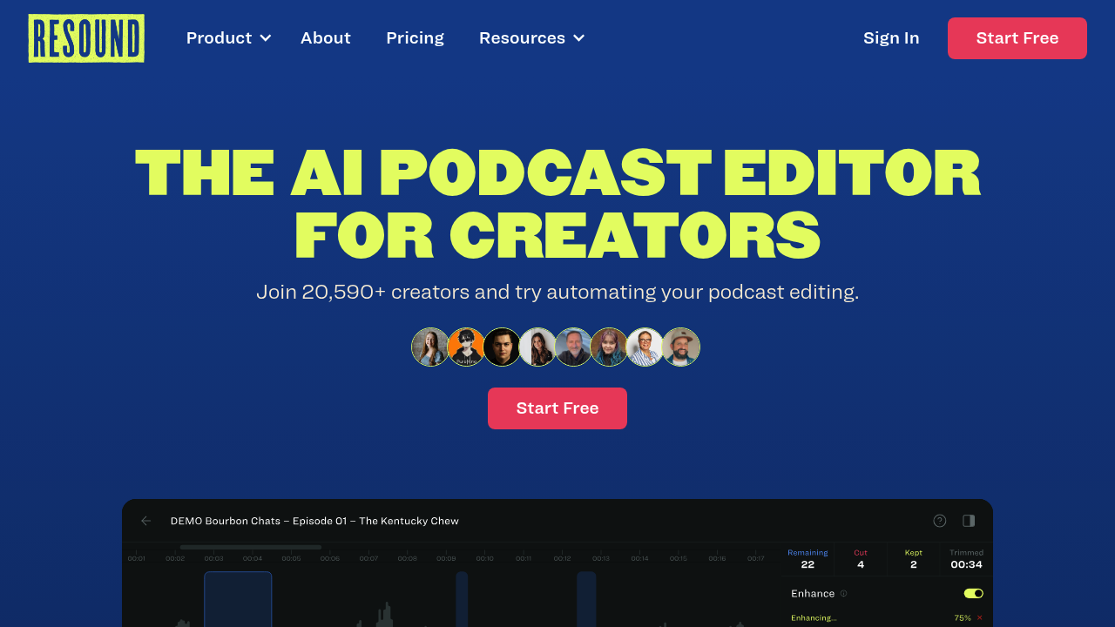Click the Sign In link
Image resolution: width=1115 pixels, height=627 pixels.
tap(891, 38)
